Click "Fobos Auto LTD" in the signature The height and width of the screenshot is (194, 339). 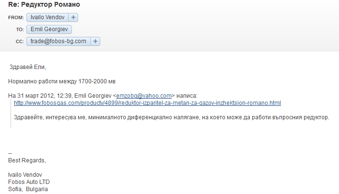point(29,182)
